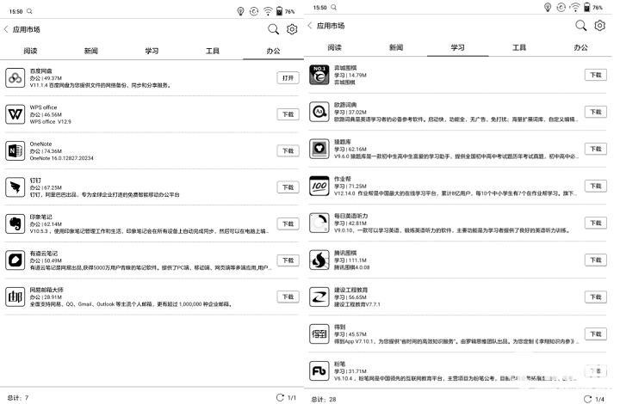Screen dimensions: 620x404
Task: Open search in the right panel header
Action: [581, 26]
